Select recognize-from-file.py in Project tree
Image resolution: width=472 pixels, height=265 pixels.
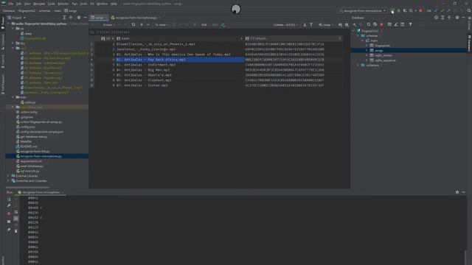coord(35,152)
